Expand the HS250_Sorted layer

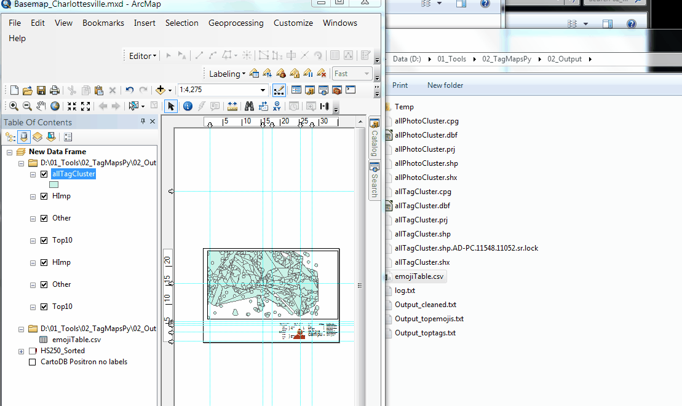(x=21, y=351)
